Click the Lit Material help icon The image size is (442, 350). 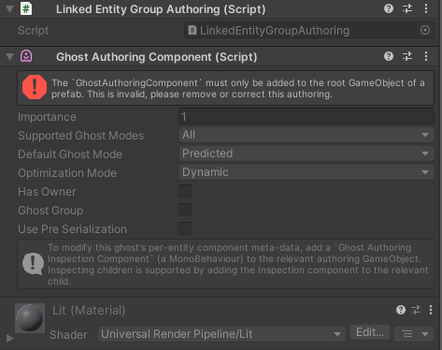(x=401, y=310)
